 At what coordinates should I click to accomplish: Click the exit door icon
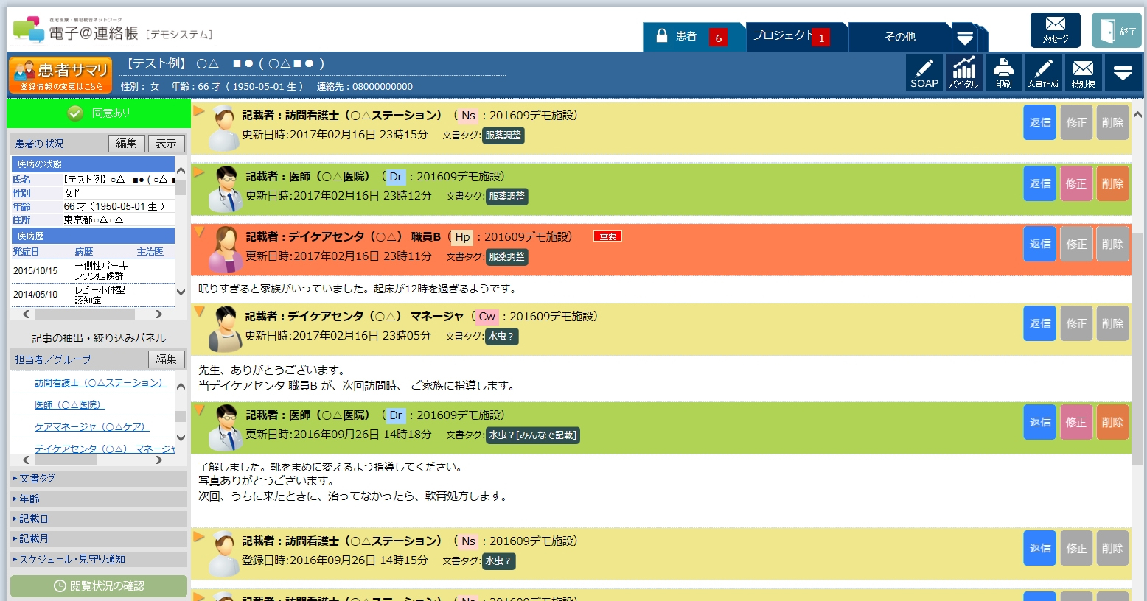tap(1116, 30)
